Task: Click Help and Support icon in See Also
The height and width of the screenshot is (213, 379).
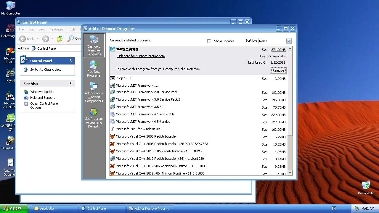Action: 26,98
